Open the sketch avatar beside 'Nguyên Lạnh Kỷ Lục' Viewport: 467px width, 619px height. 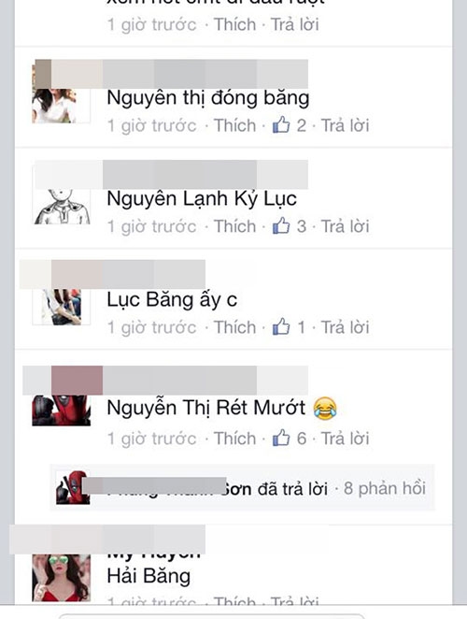(x=62, y=207)
